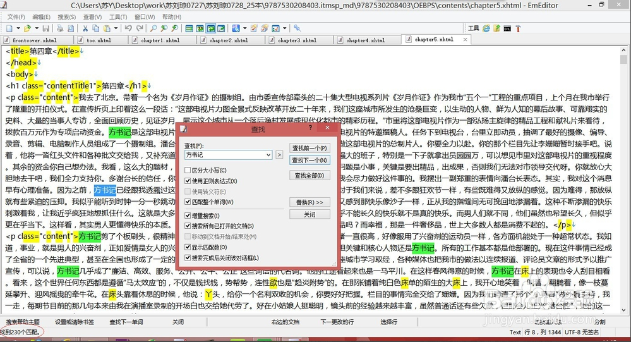The image size is (631, 342).
Task: Open the 查找 search text dropdown
Action: [268, 155]
